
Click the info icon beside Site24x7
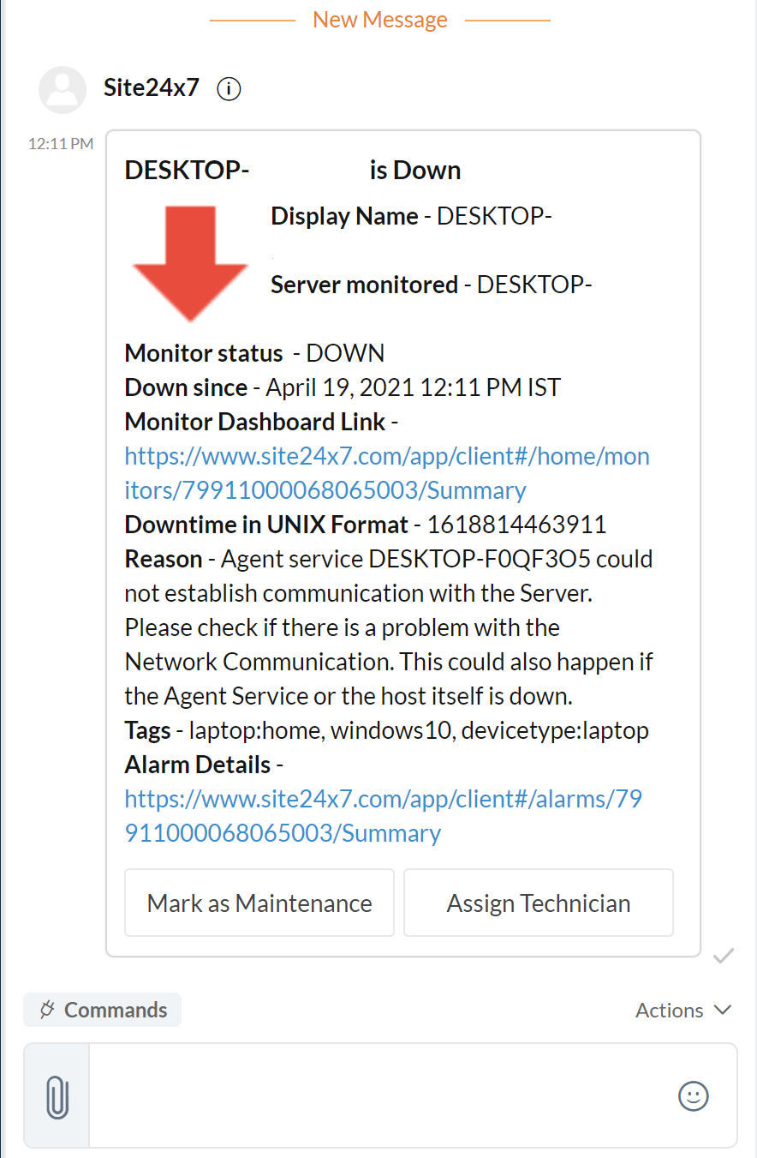click(229, 88)
